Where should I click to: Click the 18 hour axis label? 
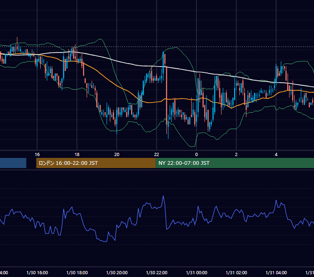pyautogui.click(x=77, y=155)
